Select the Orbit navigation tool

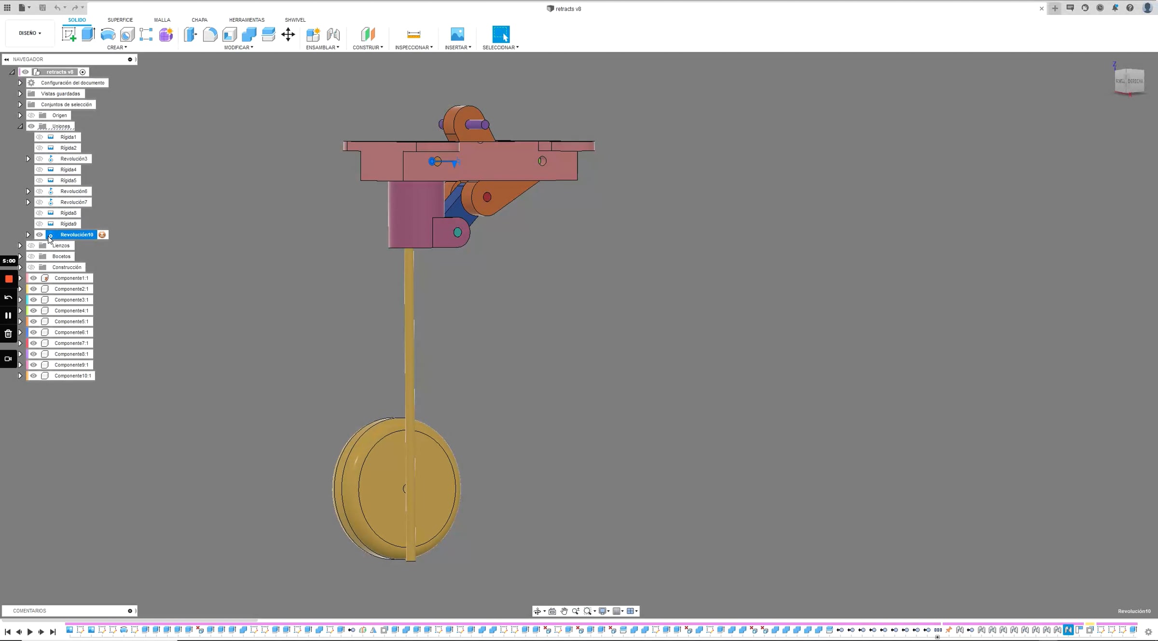[537, 611]
